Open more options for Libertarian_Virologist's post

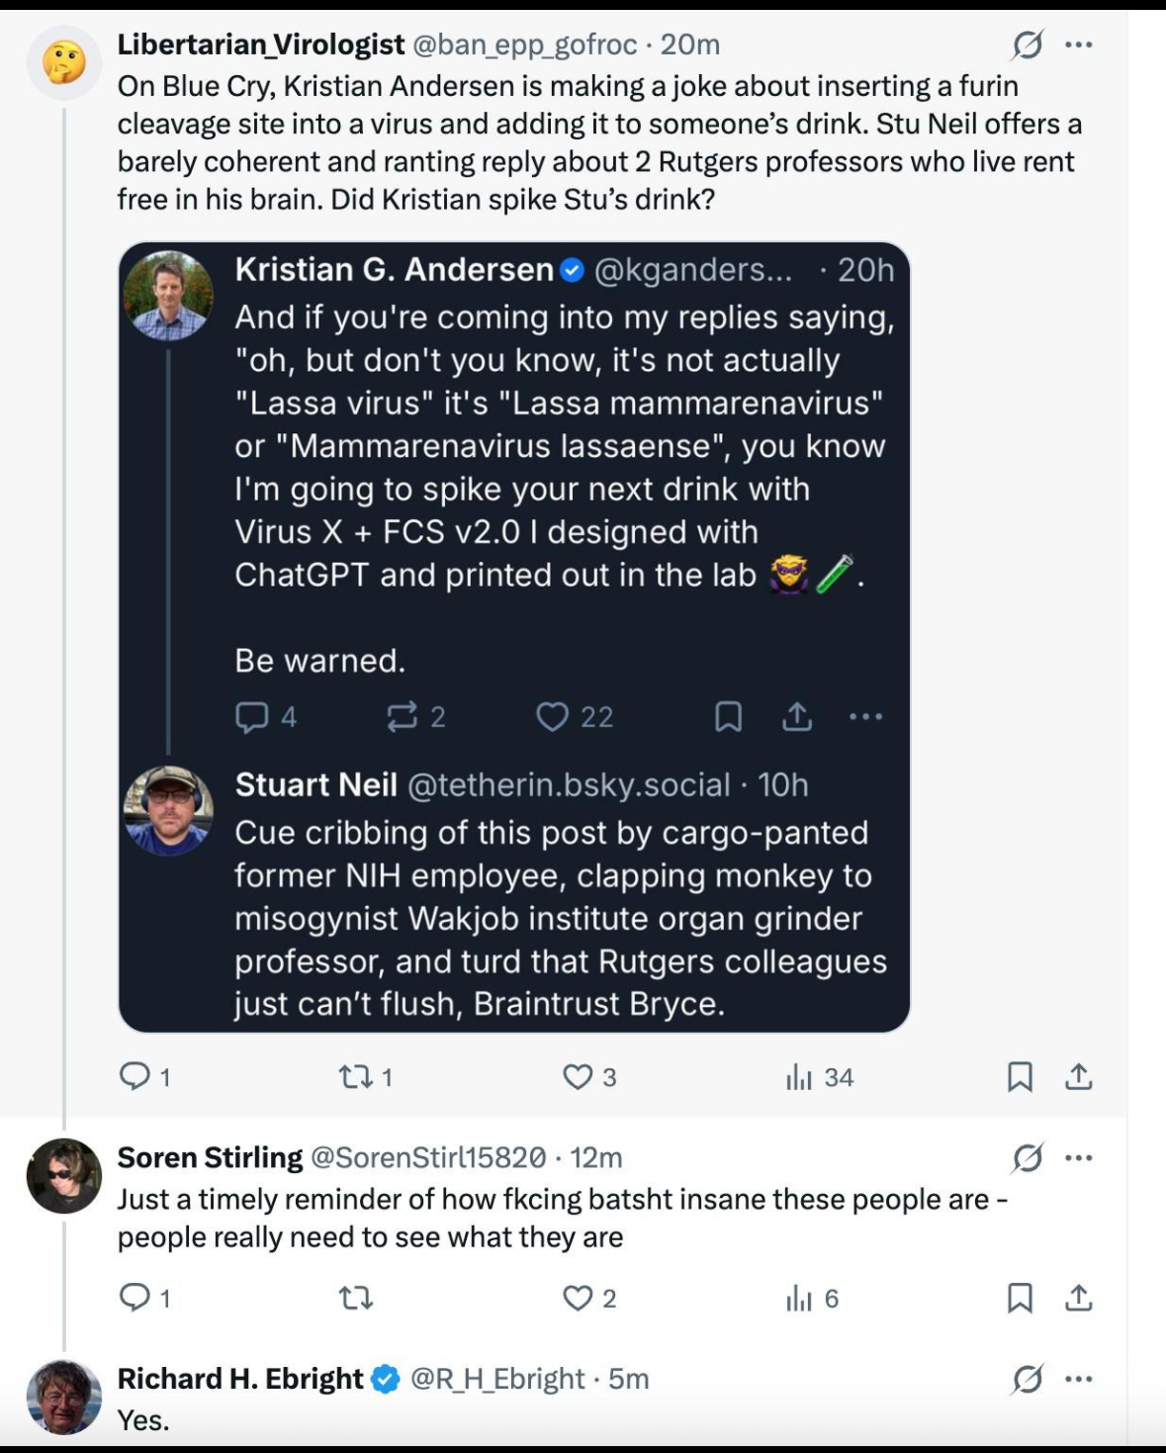click(1079, 45)
